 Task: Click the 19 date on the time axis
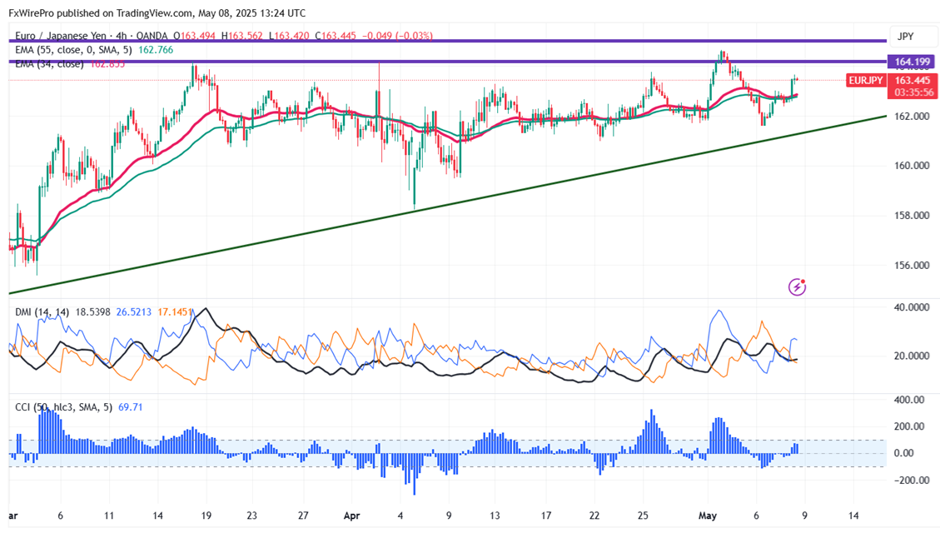pos(206,516)
